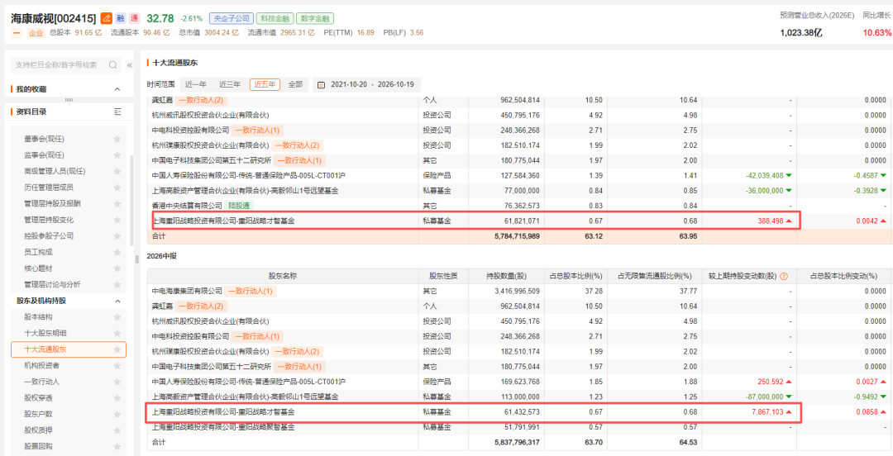Star the 股权穿透 entry
The width and height of the screenshot is (893, 456).
pyautogui.click(x=117, y=397)
